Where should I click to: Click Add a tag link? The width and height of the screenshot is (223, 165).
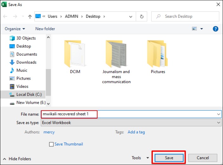coord(136,132)
